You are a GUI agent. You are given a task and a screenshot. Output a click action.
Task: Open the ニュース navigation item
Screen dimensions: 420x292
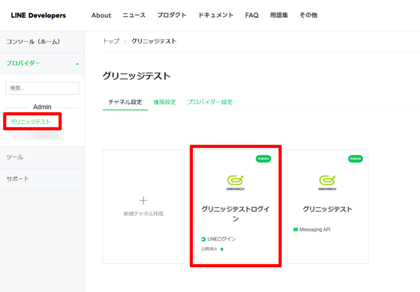click(x=134, y=15)
